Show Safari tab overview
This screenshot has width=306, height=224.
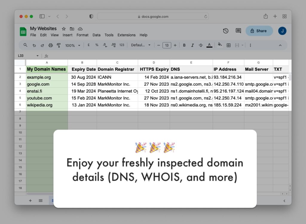pyautogui.click(x=284, y=16)
